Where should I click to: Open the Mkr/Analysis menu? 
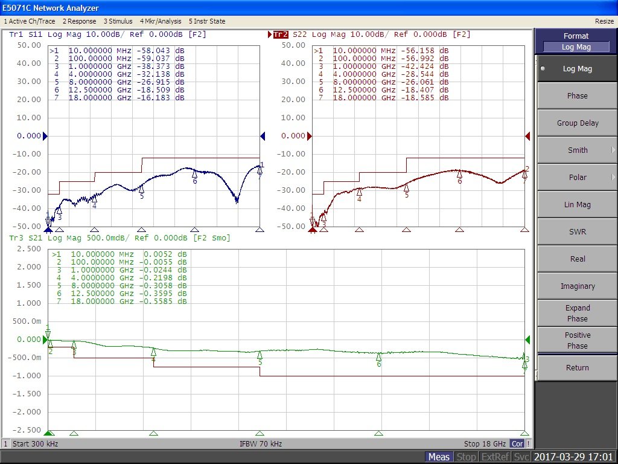pyautogui.click(x=159, y=21)
